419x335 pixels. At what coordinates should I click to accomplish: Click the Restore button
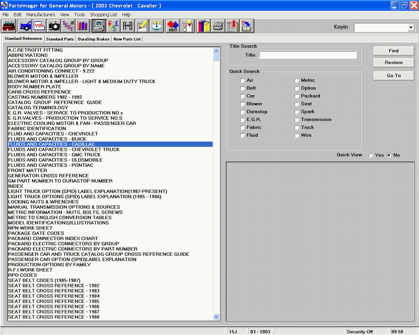coord(394,62)
